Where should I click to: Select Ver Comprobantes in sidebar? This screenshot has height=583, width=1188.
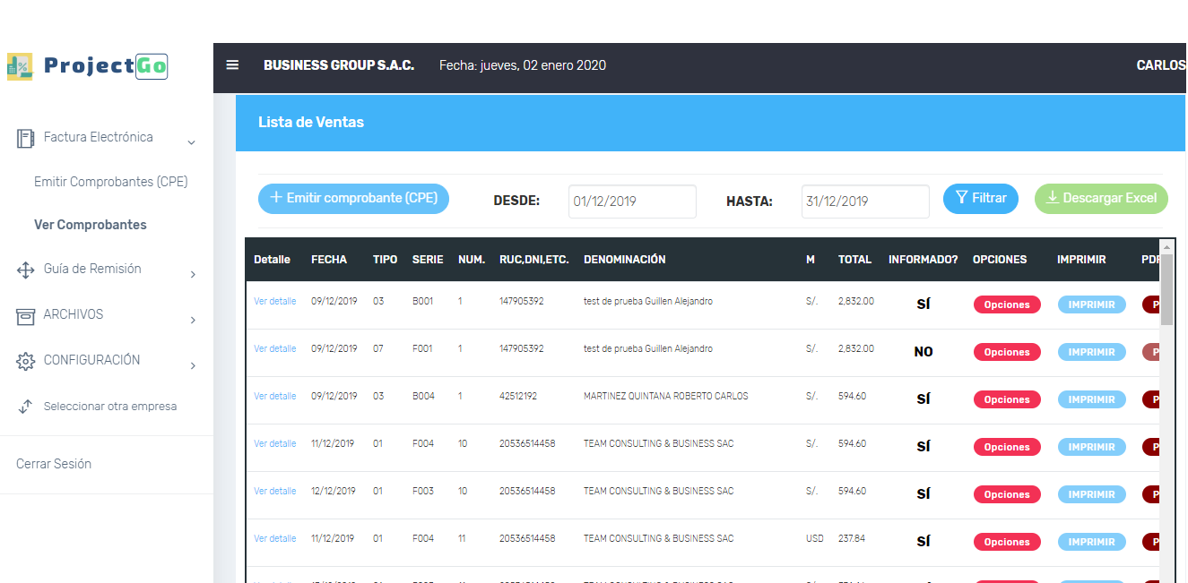(90, 225)
